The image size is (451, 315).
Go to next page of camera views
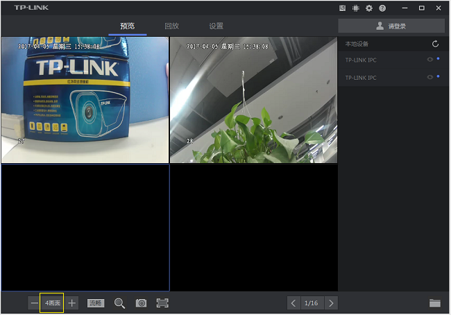pos(331,303)
